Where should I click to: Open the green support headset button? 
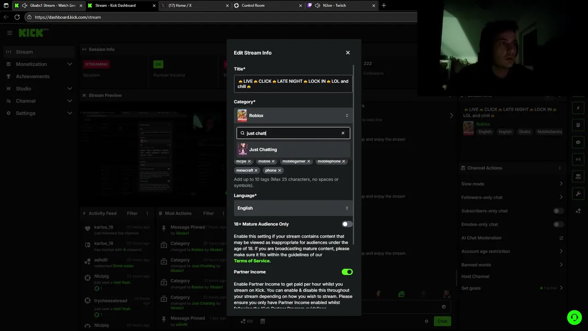point(574,317)
